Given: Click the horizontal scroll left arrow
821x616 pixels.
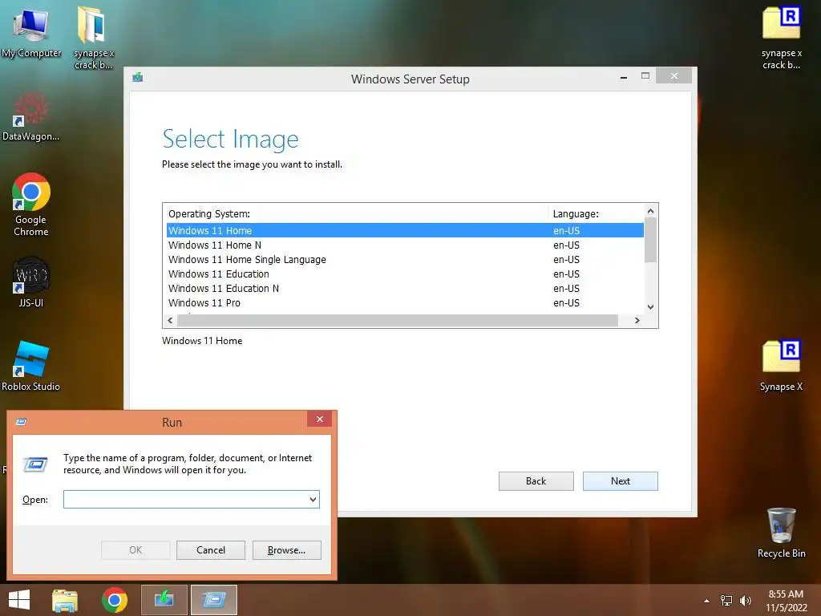Looking at the screenshot, I should tap(170, 320).
